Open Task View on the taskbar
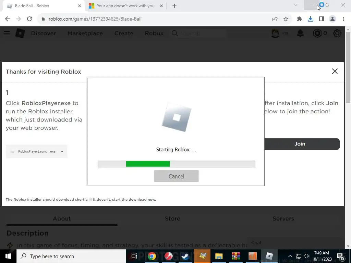 (x=134, y=256)
